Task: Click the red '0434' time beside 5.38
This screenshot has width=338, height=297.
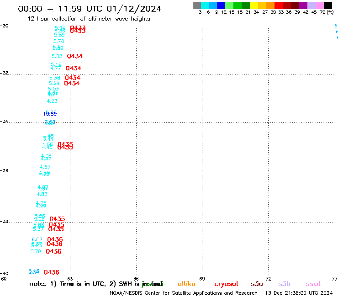Action: tap(73, 78)
